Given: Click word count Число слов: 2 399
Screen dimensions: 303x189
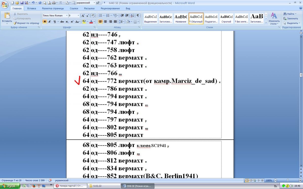Looking at the screenshot, I should pyautogui.click(x=35, y=180).
